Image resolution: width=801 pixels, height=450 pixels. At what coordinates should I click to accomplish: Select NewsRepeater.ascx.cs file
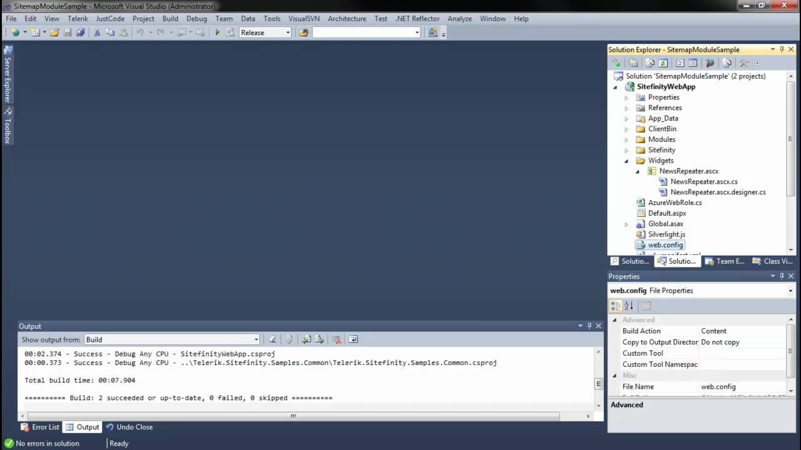(703, 182)
